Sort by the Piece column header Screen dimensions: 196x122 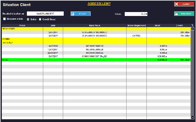[x=22, y=25]
